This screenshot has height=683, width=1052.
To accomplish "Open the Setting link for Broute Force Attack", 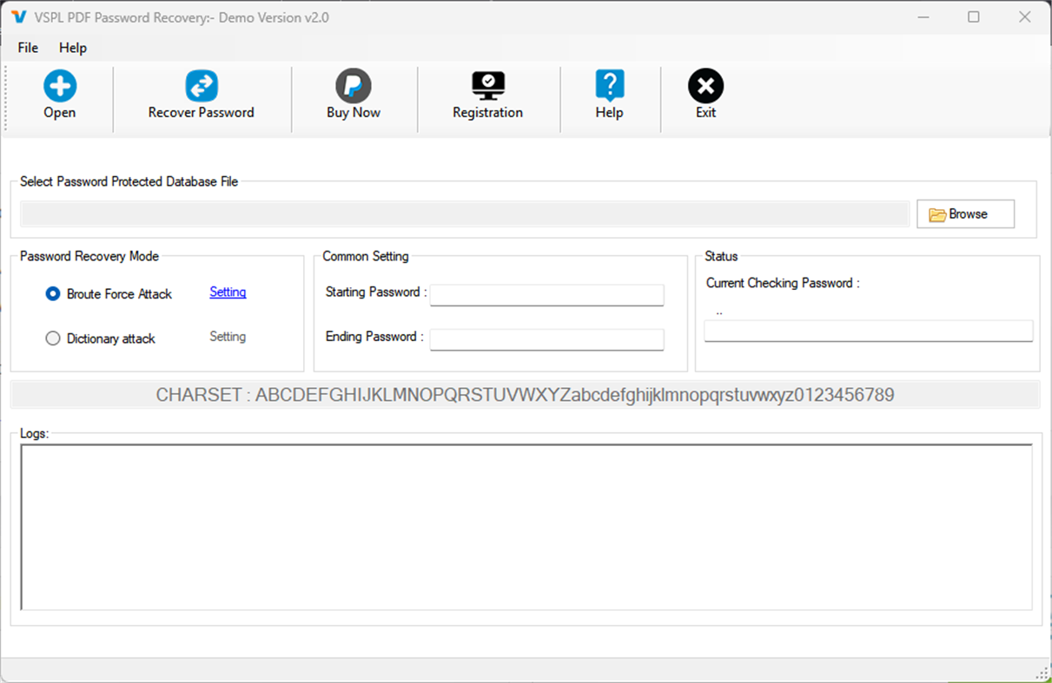I will (227, 292).
